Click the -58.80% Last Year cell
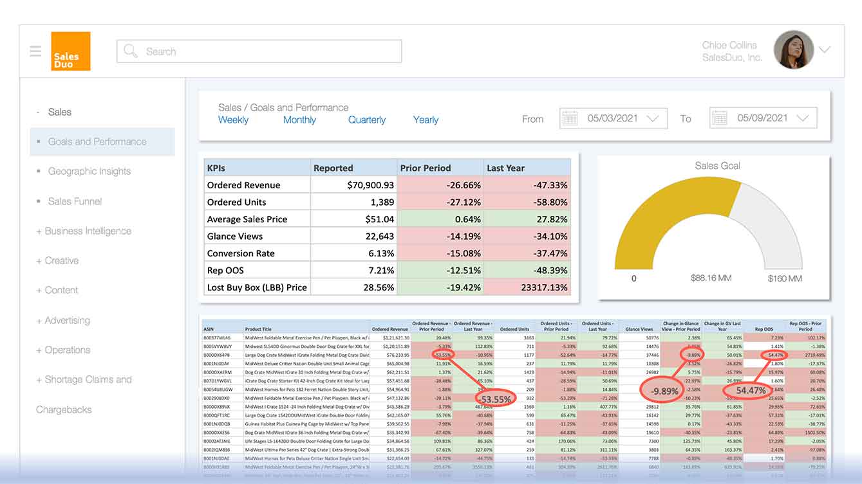The height and width of the screenshot is (484, 862). (527, 202)
